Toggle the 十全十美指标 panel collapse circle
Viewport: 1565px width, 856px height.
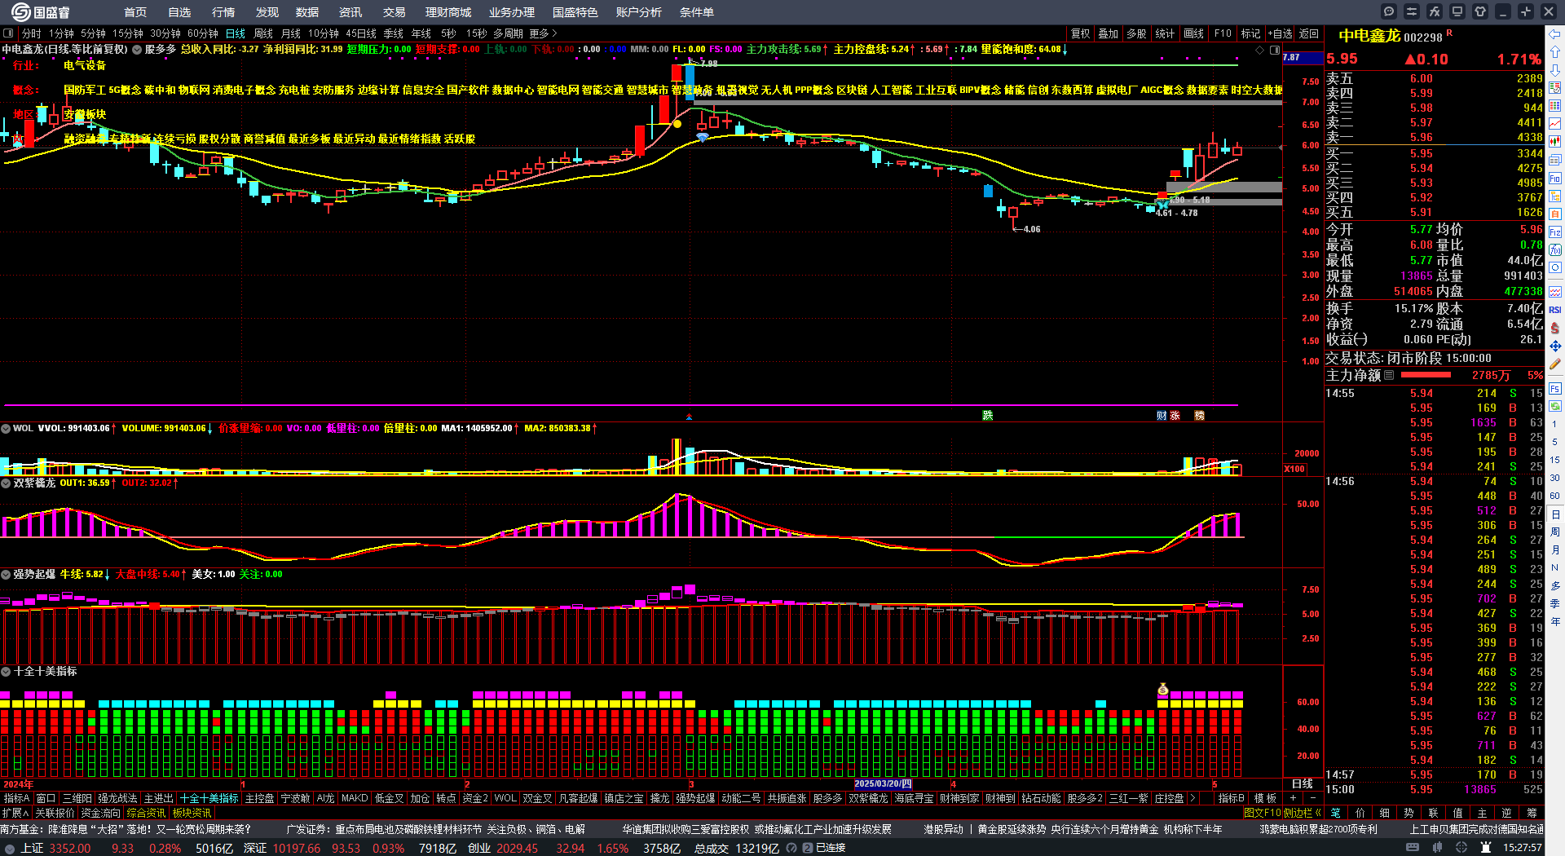coord(6,672)
